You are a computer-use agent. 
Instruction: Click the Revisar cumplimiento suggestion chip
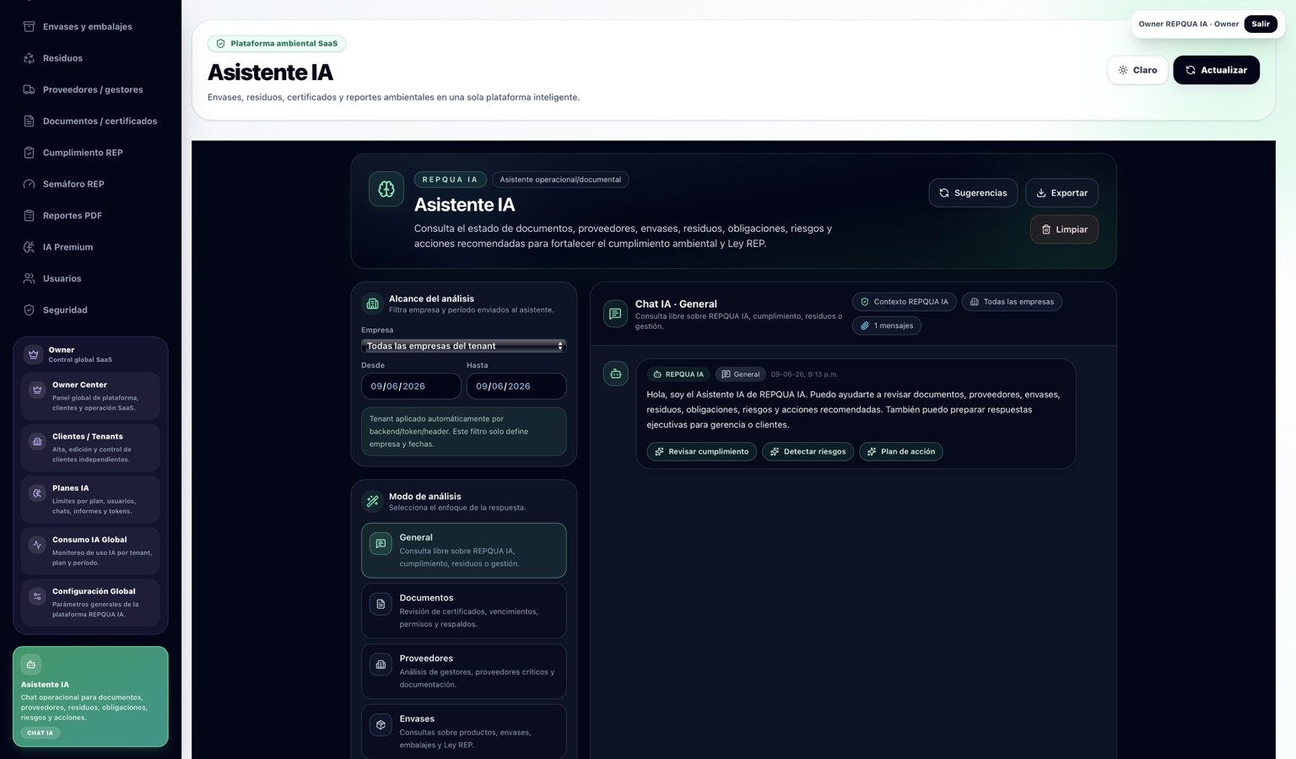pos(701,451)
